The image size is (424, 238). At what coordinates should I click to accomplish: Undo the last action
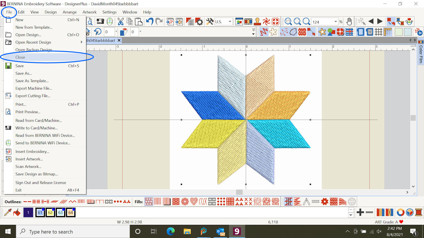[150, 22]
